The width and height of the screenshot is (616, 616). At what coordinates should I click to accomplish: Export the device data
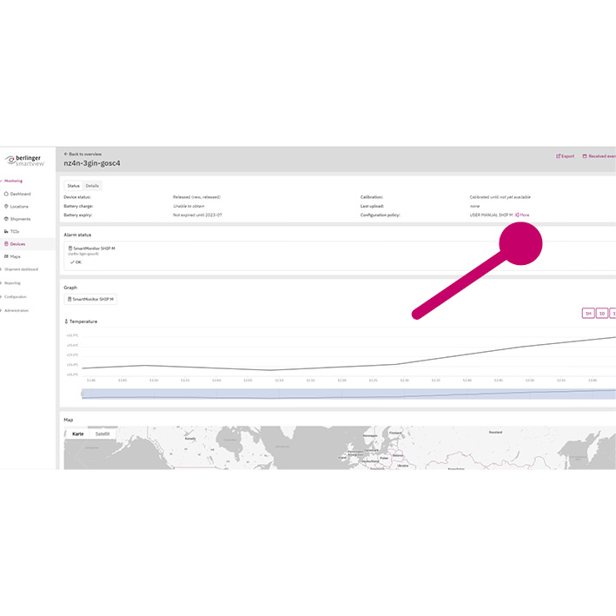[x=565, y=156]
